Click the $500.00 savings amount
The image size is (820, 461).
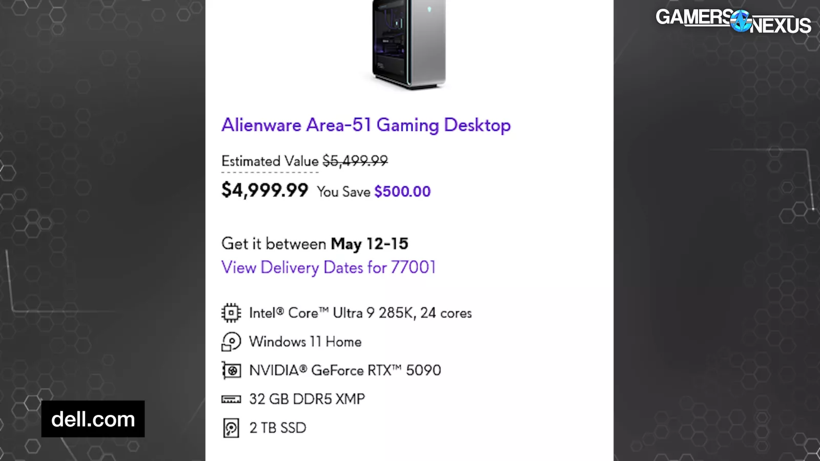[x=402, y=192]
